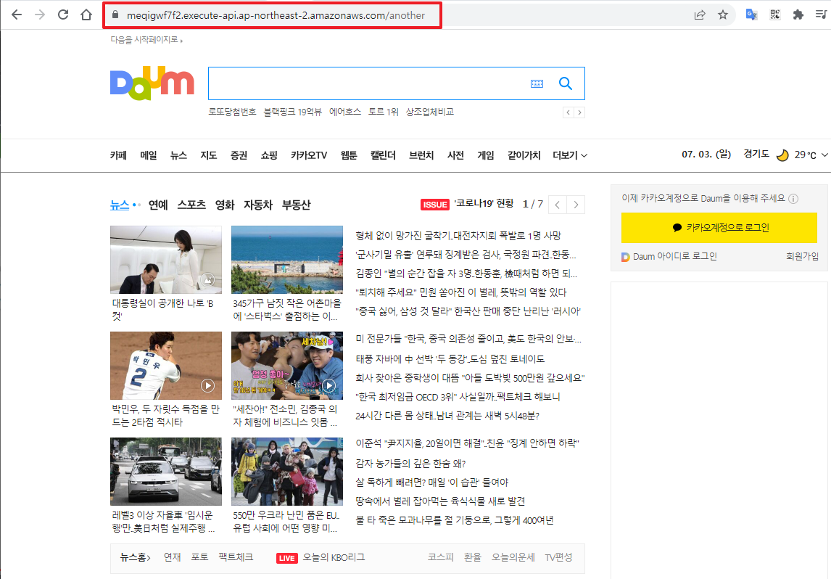Screen dimensions: 831x579
Task: Click the info icon beside Kakao account notice
Action: 793,199
